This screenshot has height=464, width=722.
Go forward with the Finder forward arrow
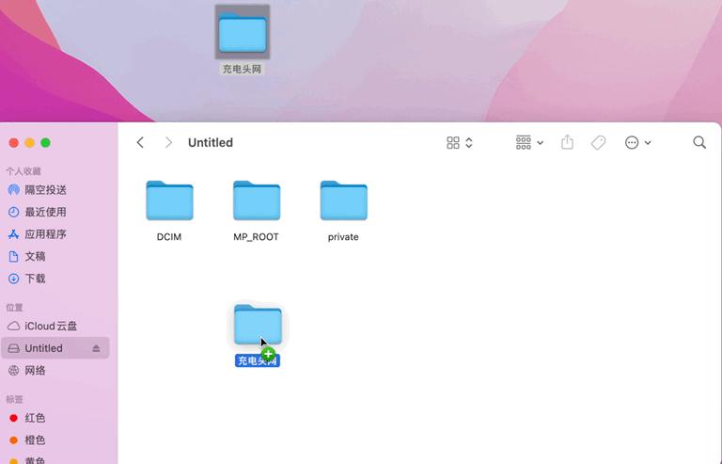[168, 142]
